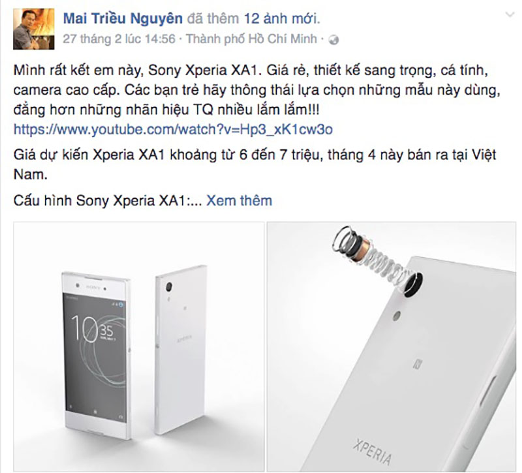Screen dimensions: 522x473
Task: Open the post options chevron menu
Action: tap(510, 14)
